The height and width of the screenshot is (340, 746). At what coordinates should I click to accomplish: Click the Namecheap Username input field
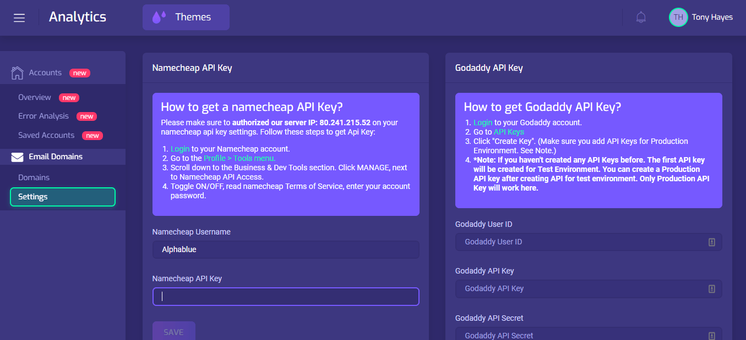286,249
